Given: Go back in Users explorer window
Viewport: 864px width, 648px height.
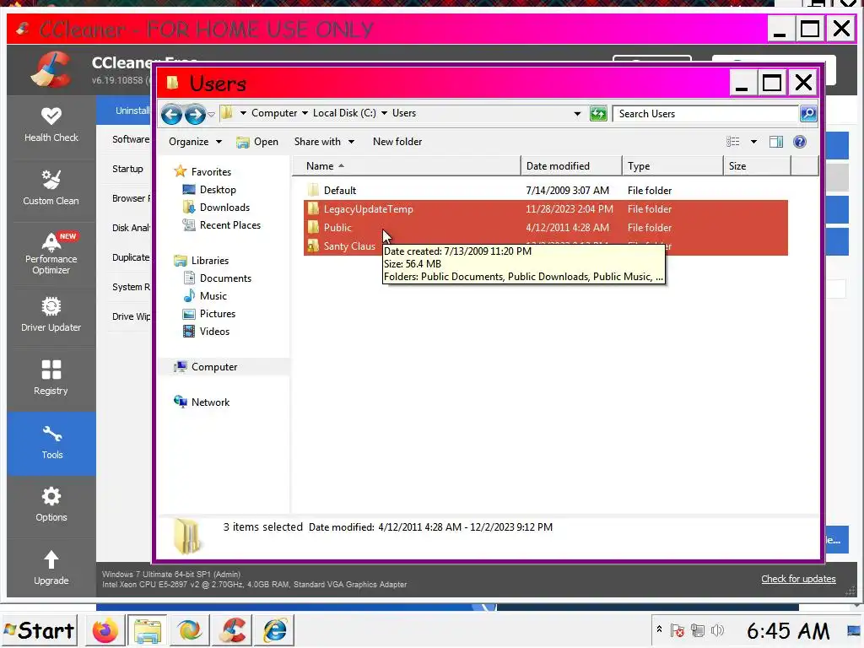Looking at the screenshot, I should 171,115.
